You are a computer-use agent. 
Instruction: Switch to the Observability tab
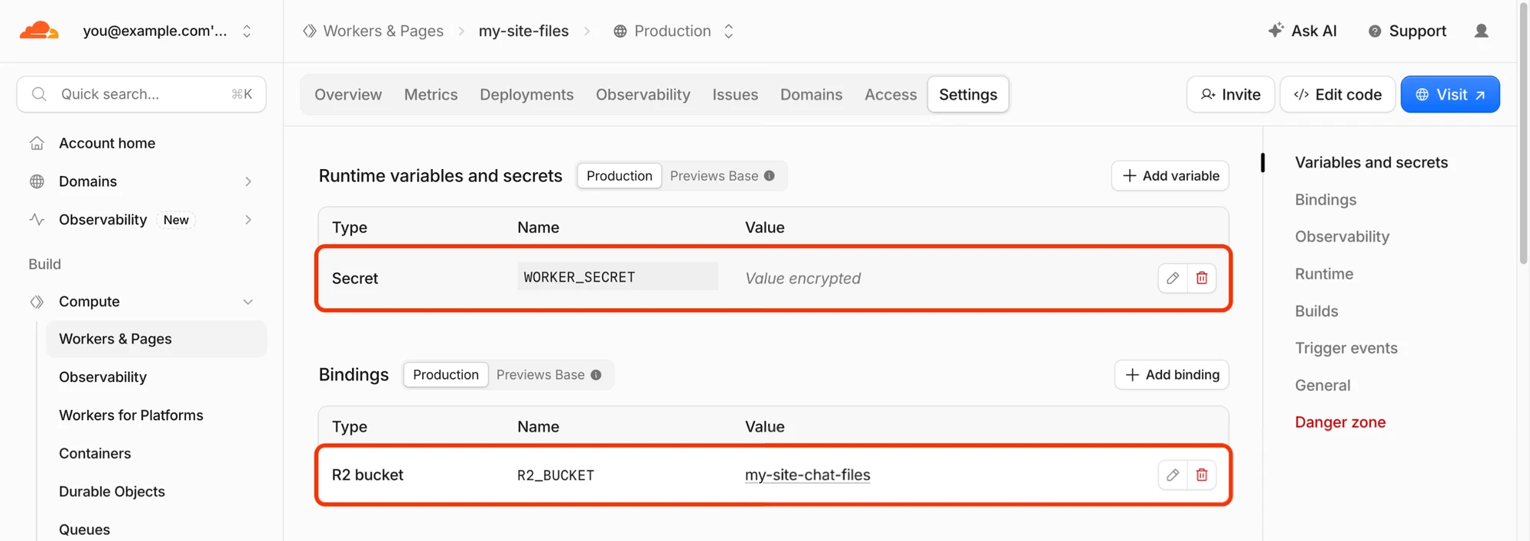coord(643,94)
